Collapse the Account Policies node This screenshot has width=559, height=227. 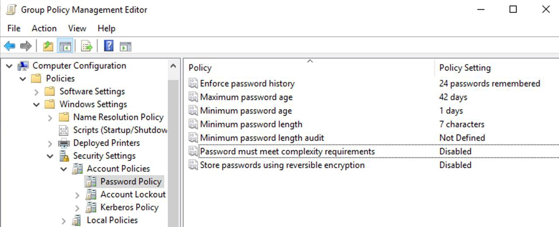64,169
